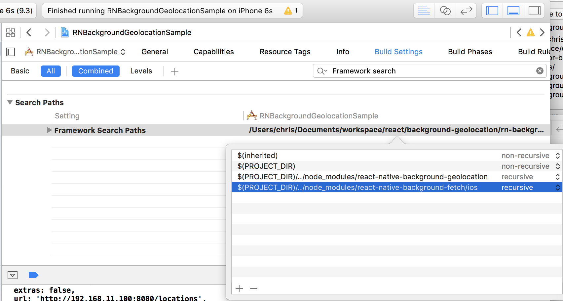Open the Resource Tags tab
This screenshot has width=563, height=301.
point(285,52)
